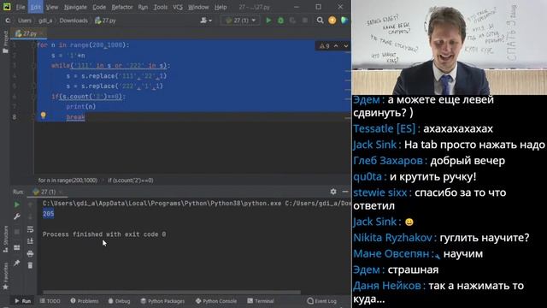Open Search Everywhere magnifier icon
This screenshot has height=308, width=547.
[x=320, y=21]
